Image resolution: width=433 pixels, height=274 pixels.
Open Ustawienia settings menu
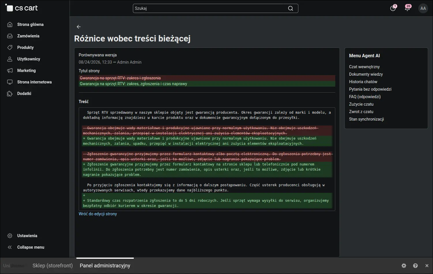27,236
